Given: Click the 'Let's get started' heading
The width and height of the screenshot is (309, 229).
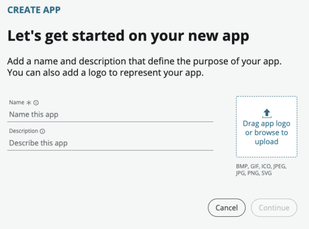Looking at the screenshot, I should (128, 36).
